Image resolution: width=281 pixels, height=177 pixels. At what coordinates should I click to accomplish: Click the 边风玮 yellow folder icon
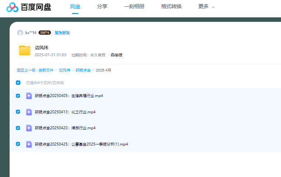coord(24,51)
